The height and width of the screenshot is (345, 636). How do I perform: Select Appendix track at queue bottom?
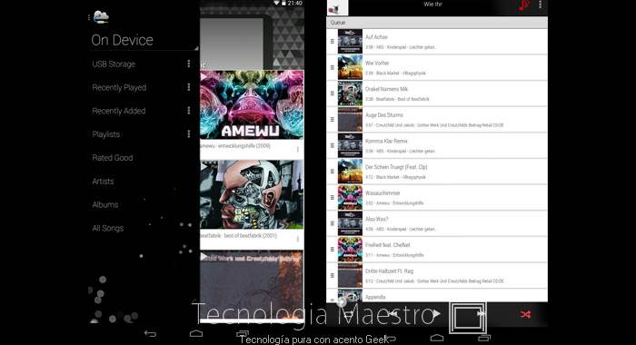(437, 296)
